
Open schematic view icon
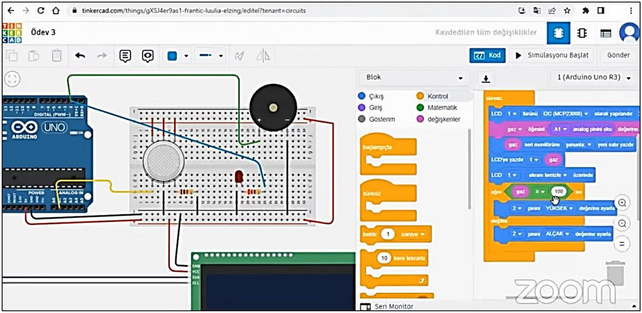tap(582, 33)
